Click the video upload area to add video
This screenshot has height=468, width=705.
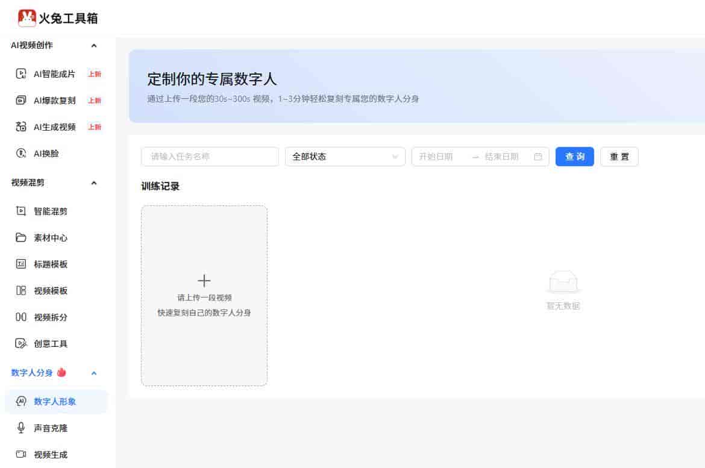(204, 295)
